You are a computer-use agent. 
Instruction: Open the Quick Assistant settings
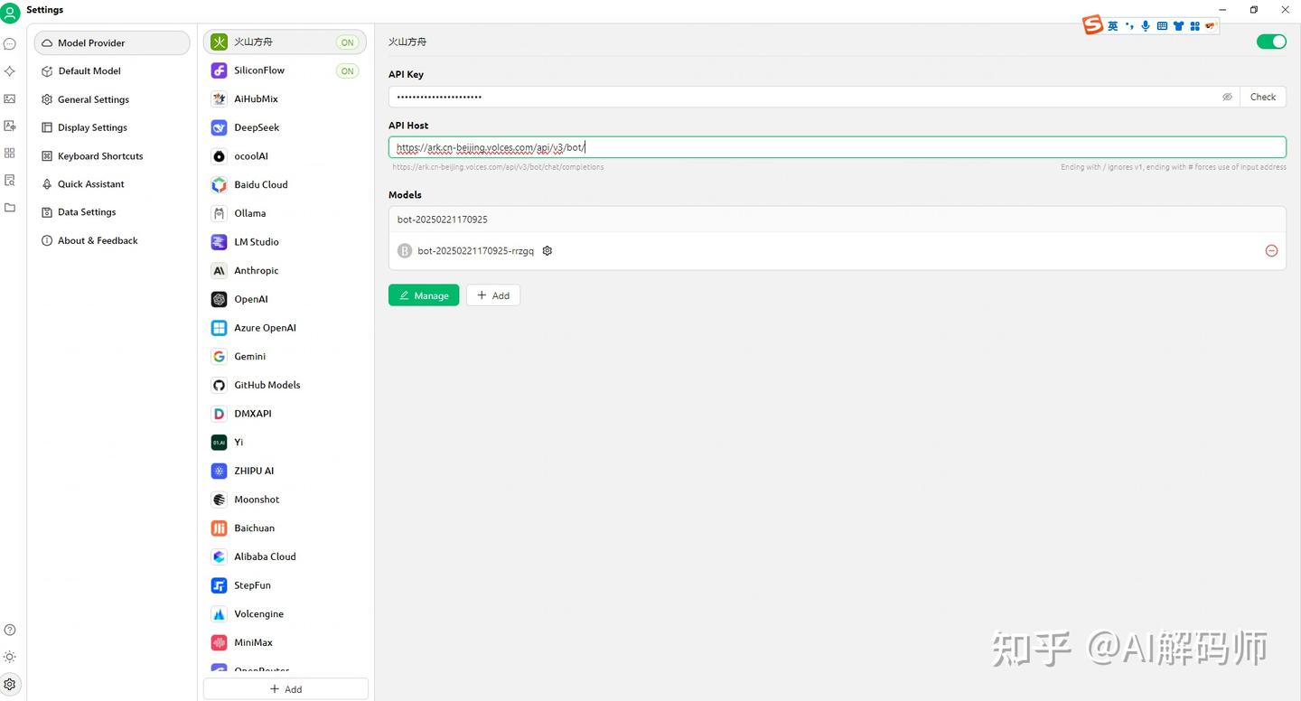pos(112,183)
